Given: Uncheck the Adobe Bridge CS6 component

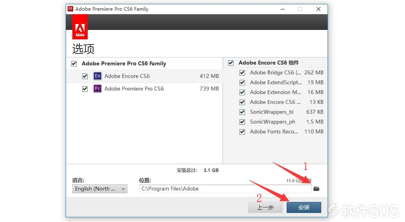Looking at the screenshot, I should tap(242, 72).
